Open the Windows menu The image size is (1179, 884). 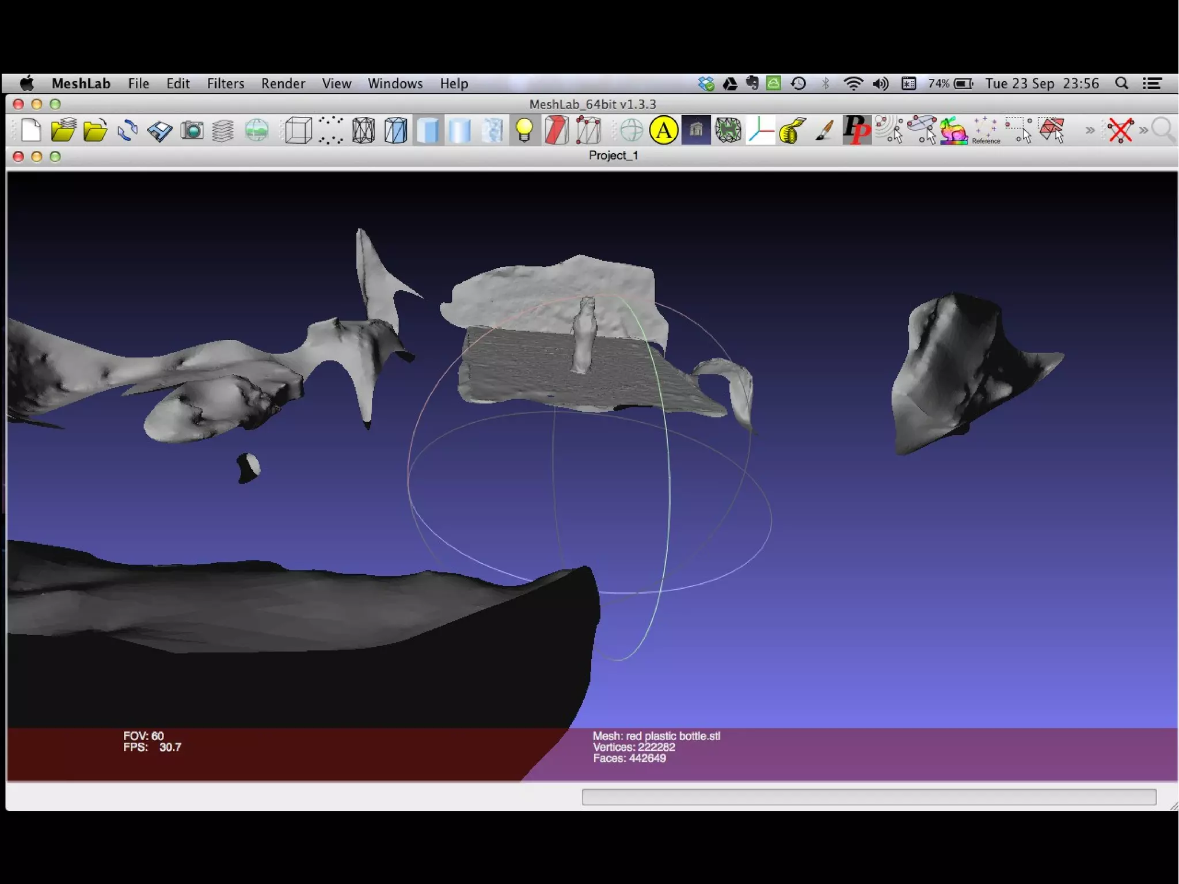(x=395, y=84)
